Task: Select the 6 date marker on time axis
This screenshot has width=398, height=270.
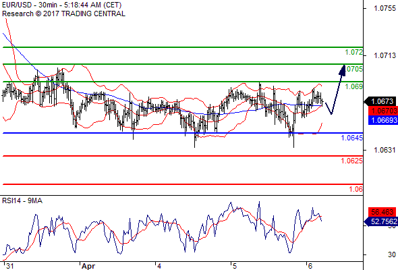Action: [310, 266]
